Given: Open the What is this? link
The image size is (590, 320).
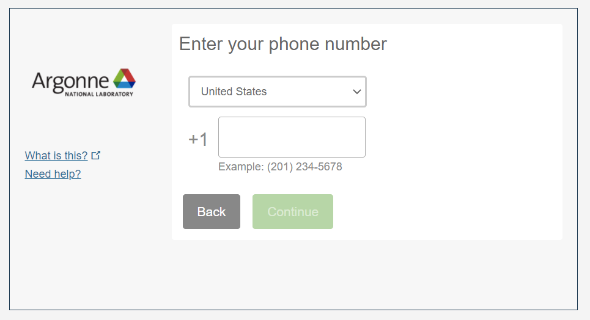Looking at the screenshot, I should (56, 155).
